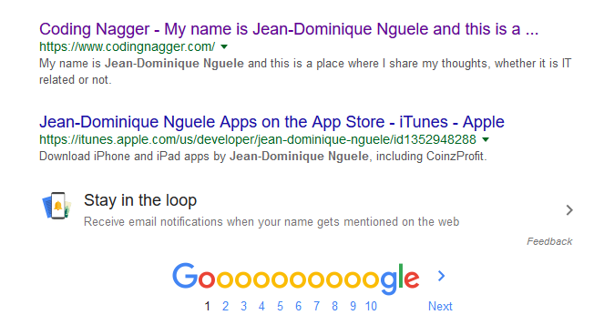Click the snippet mentioning CoinzProfit
Screen dimensions: 594x335
point(263,156)
